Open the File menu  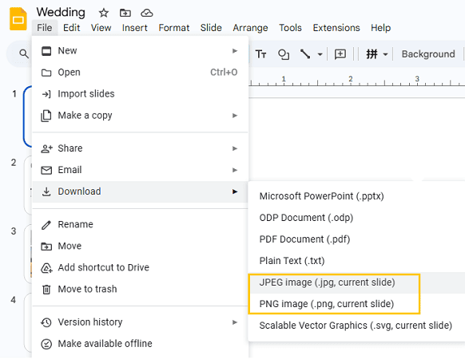pos(45,28)
